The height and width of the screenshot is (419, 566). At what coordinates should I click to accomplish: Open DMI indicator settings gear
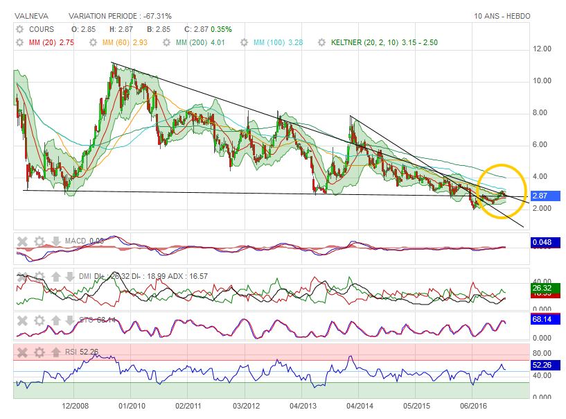point(39,277)
